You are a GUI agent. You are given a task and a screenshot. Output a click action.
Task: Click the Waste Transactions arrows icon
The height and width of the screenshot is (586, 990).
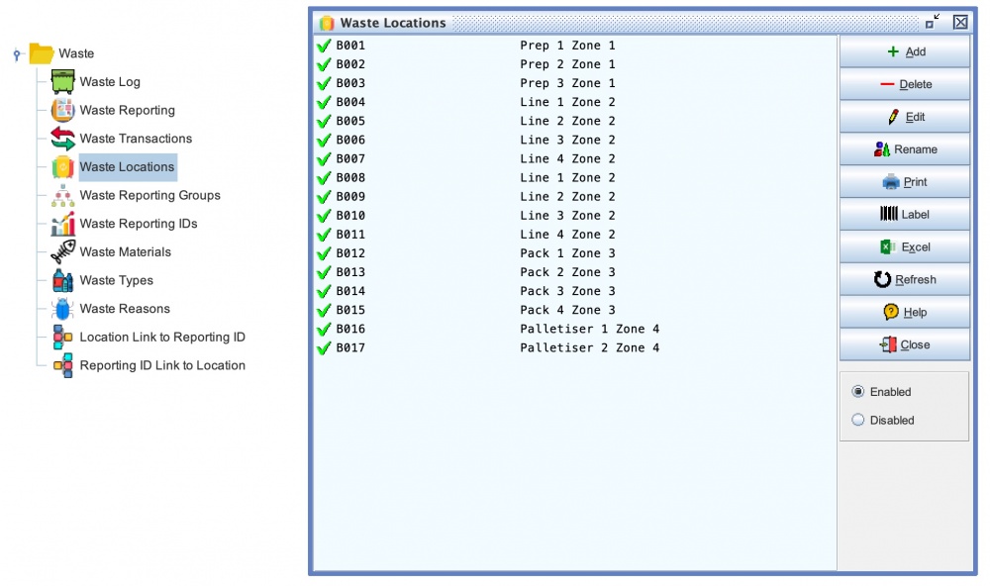63,139
